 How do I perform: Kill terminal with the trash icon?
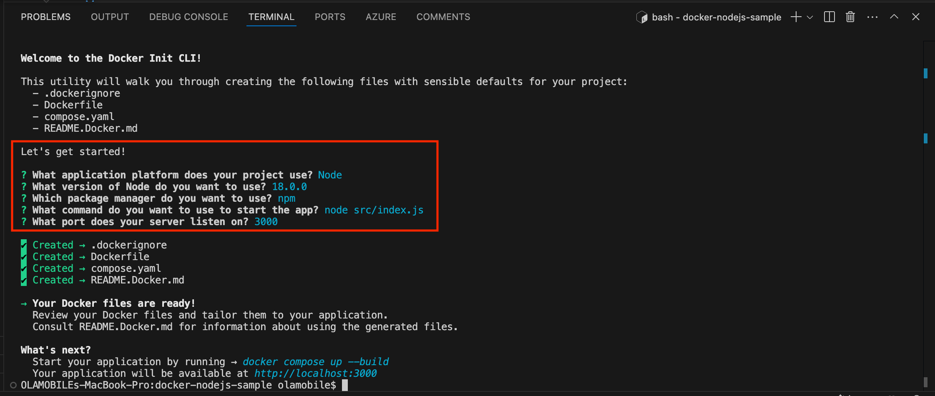pos(850,17)
